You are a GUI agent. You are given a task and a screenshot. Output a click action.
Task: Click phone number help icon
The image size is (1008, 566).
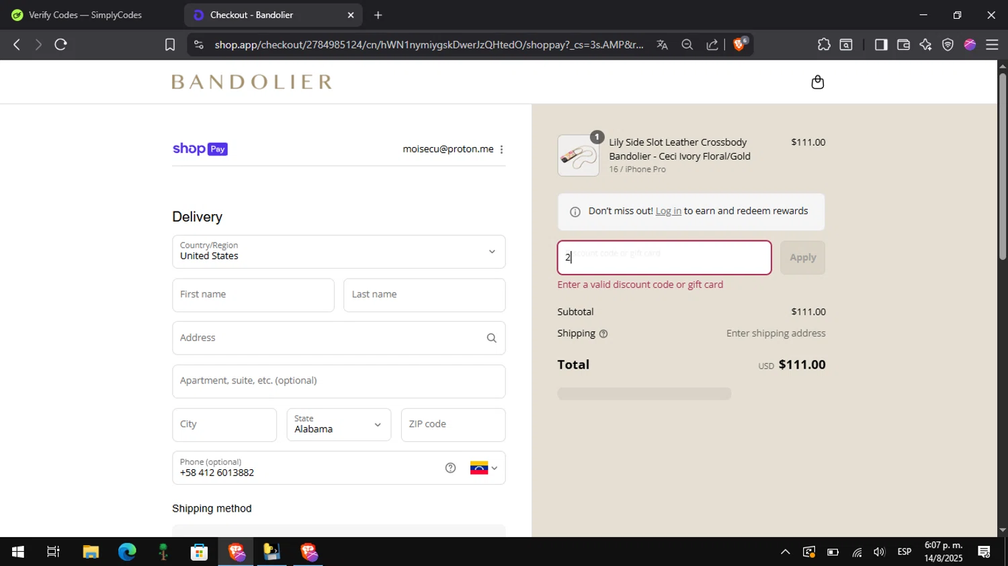(x=450, y=468)
